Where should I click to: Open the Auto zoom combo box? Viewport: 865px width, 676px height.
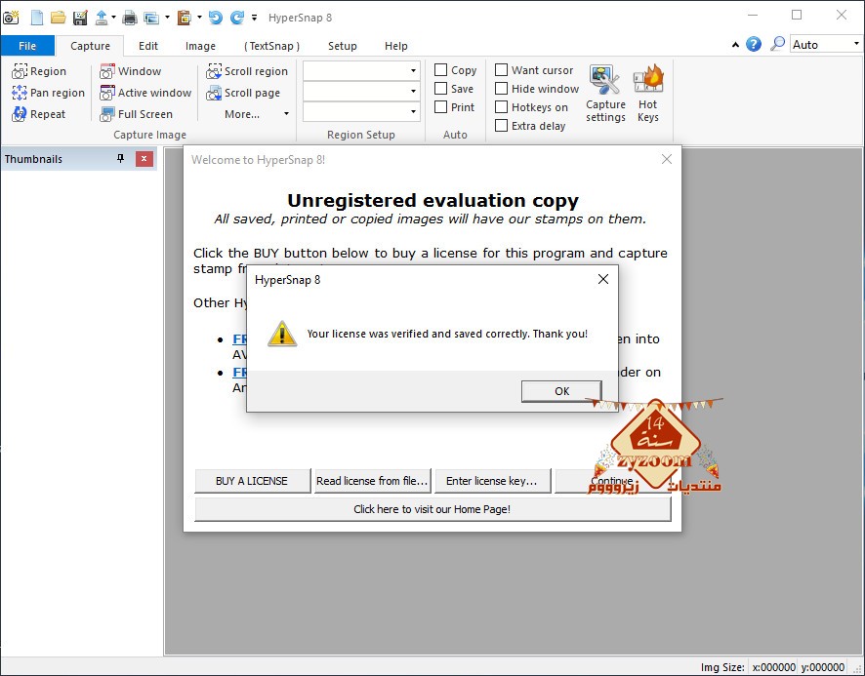click(826, 44)
